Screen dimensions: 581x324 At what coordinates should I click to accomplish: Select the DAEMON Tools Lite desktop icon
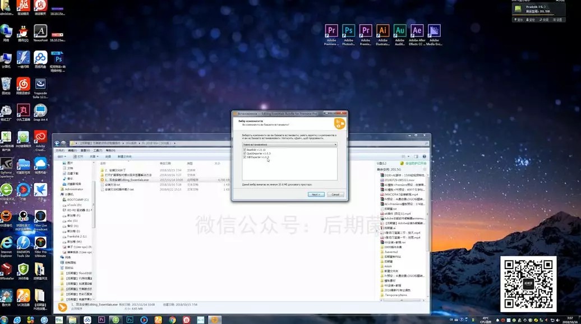pos(23,247)
